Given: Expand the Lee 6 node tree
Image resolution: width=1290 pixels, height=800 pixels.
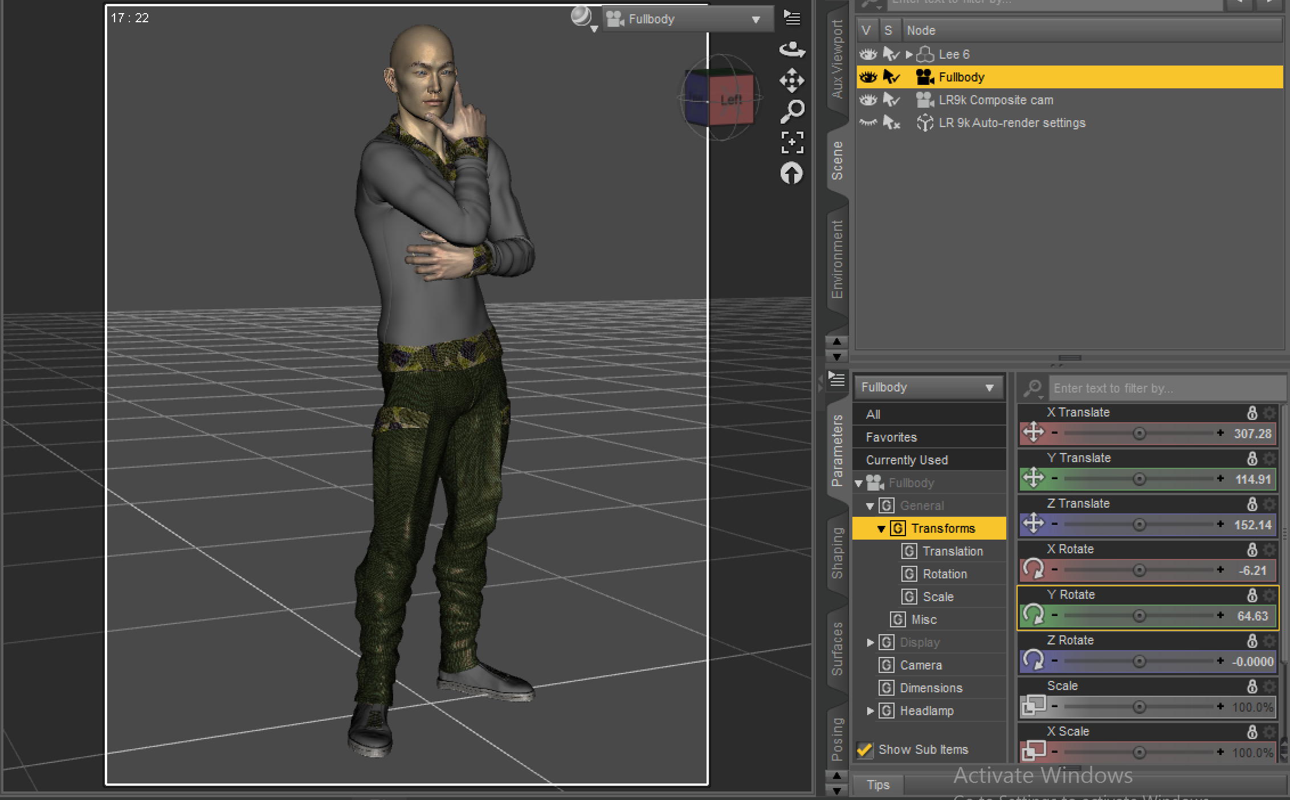Looking at the screenshot, I should click(909, 55).
